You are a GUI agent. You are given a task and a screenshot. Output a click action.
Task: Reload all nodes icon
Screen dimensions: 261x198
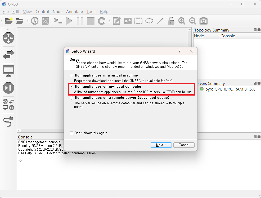pos(102,21)
